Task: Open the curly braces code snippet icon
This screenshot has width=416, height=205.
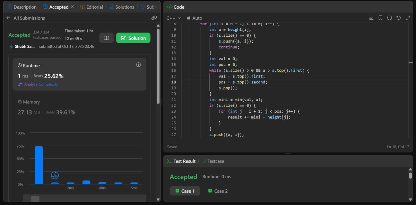Action: click(389, 18)
